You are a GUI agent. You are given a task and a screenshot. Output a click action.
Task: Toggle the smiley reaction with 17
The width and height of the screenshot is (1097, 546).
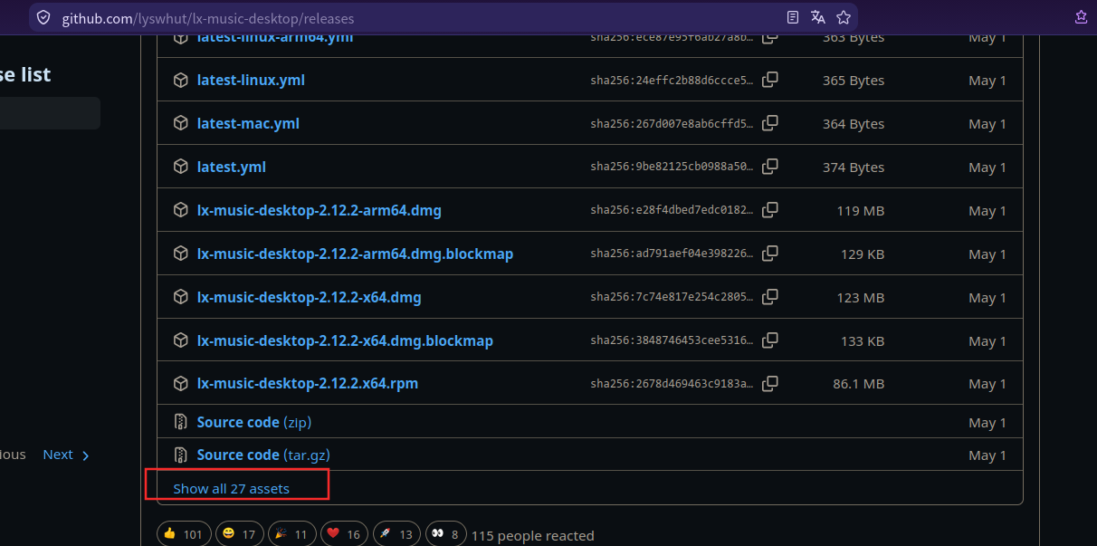[240, 534]
